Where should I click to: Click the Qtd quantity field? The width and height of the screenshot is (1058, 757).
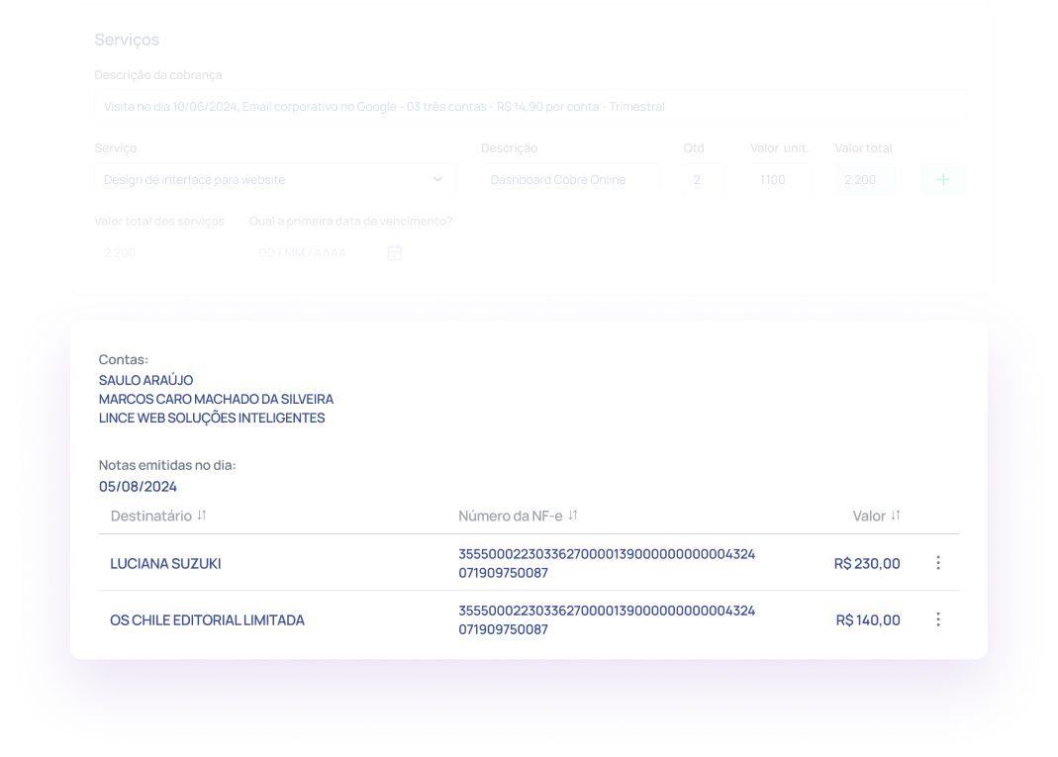[x=705, y=179]
